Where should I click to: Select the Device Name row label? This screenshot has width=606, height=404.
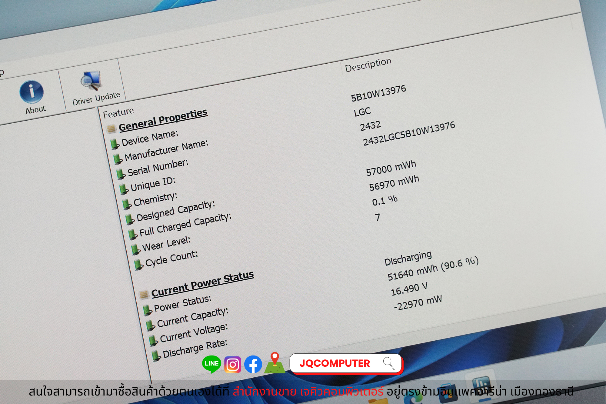[x=150, y=138]
